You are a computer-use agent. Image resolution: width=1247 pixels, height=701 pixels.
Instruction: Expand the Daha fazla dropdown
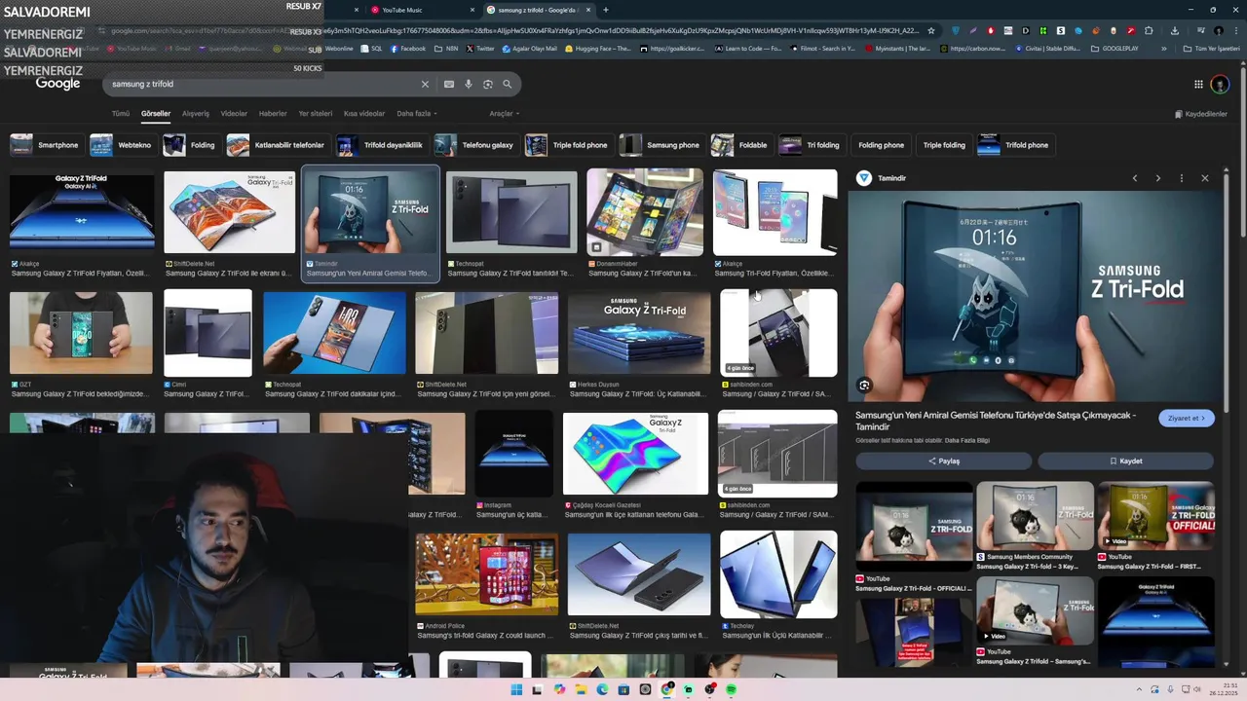(x=416, y=114)
